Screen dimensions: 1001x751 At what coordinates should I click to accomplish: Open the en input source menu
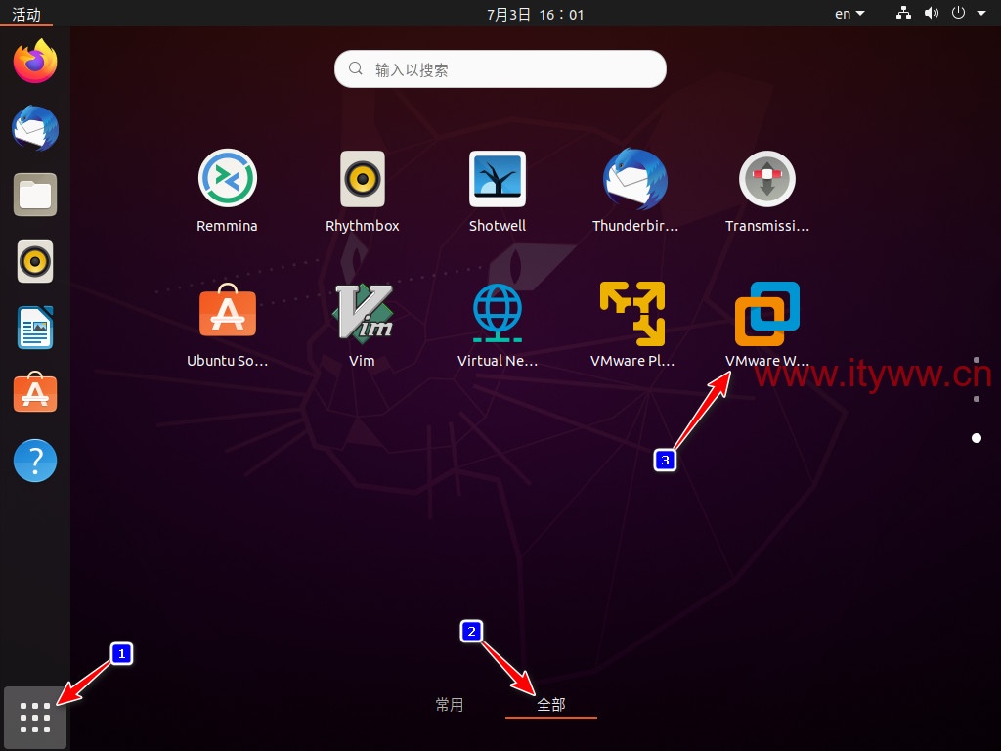pyautogui.click(x=849, y=14)
